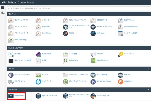Image resolution: width=151 pixels, height=101 pixels.
Task: Open the Forwarders icon (フォワーダー)
Action: click(x=38, y=20)
